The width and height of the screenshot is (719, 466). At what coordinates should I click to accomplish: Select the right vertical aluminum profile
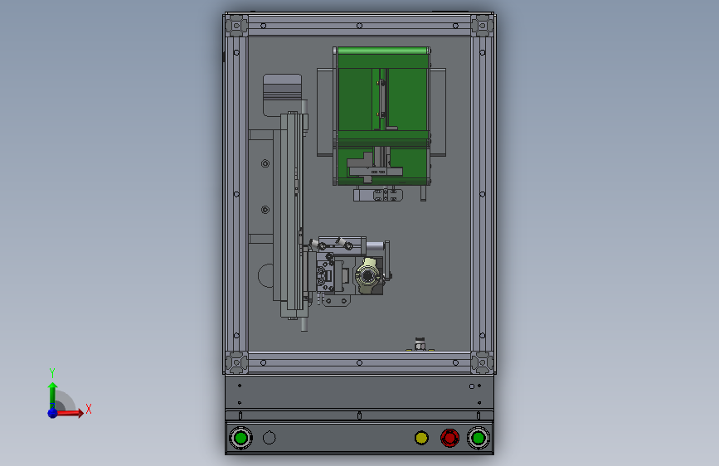click(x=482, y=194)
